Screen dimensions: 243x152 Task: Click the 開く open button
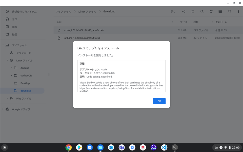pyautogui.click(x=173, y=12)
